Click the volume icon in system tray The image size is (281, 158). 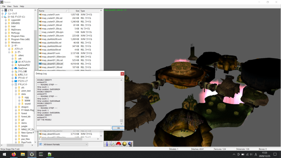tap(251, 154)
